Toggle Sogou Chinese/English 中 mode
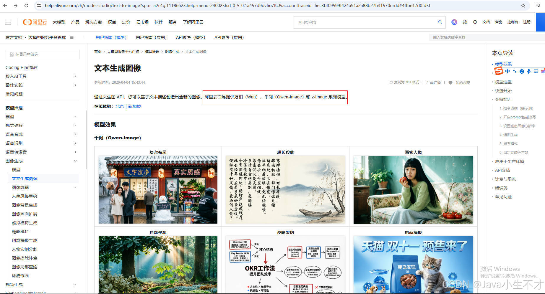 [507, 71]
